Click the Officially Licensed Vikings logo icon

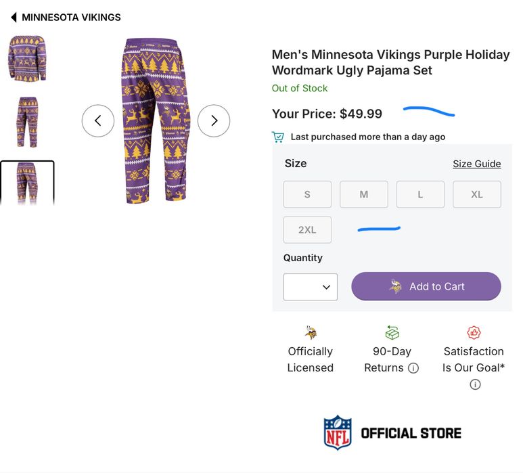tap(311, 332)
